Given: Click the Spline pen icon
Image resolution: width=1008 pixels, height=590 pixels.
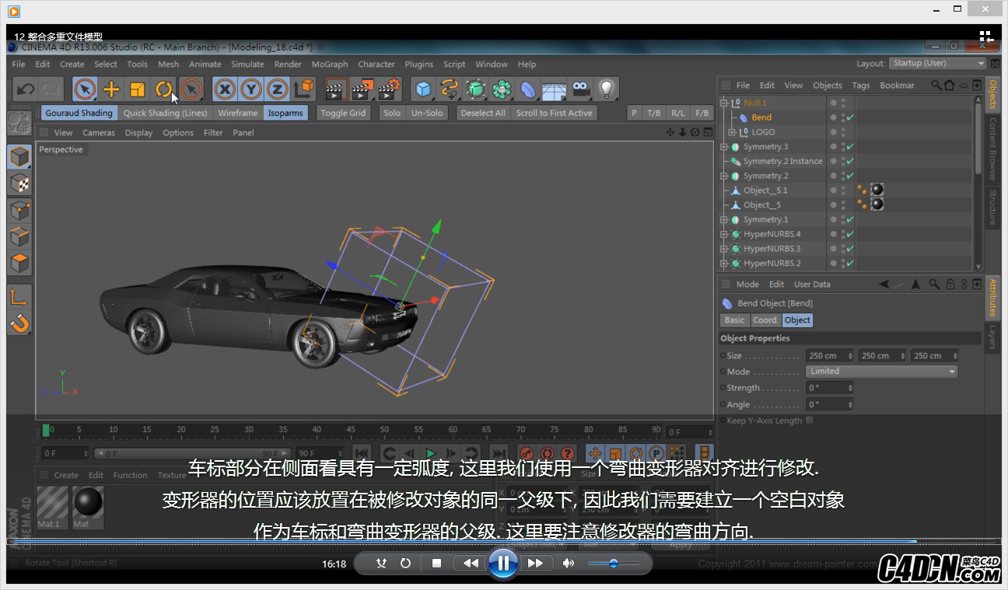Looking at the screenshot, I should pos(450,89).
